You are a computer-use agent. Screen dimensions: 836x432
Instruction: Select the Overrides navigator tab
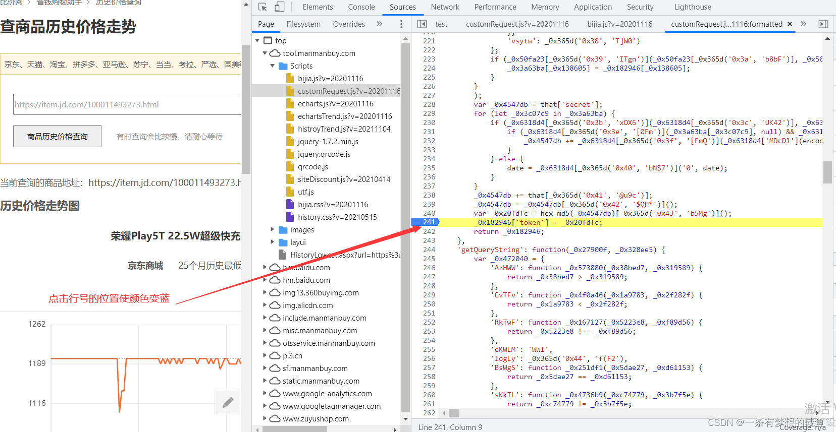click(349, 24)
